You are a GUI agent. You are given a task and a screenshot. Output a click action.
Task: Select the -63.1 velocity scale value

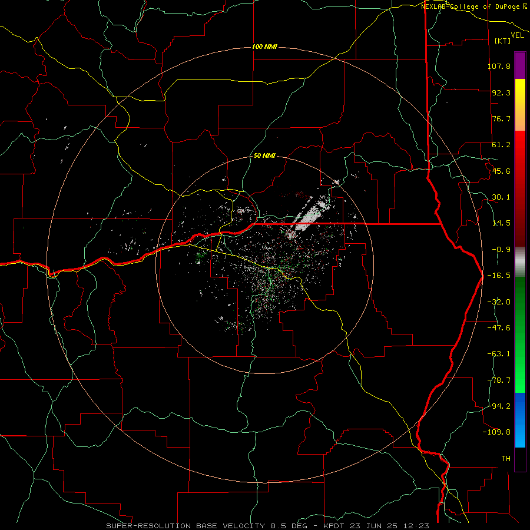point(499,354)
